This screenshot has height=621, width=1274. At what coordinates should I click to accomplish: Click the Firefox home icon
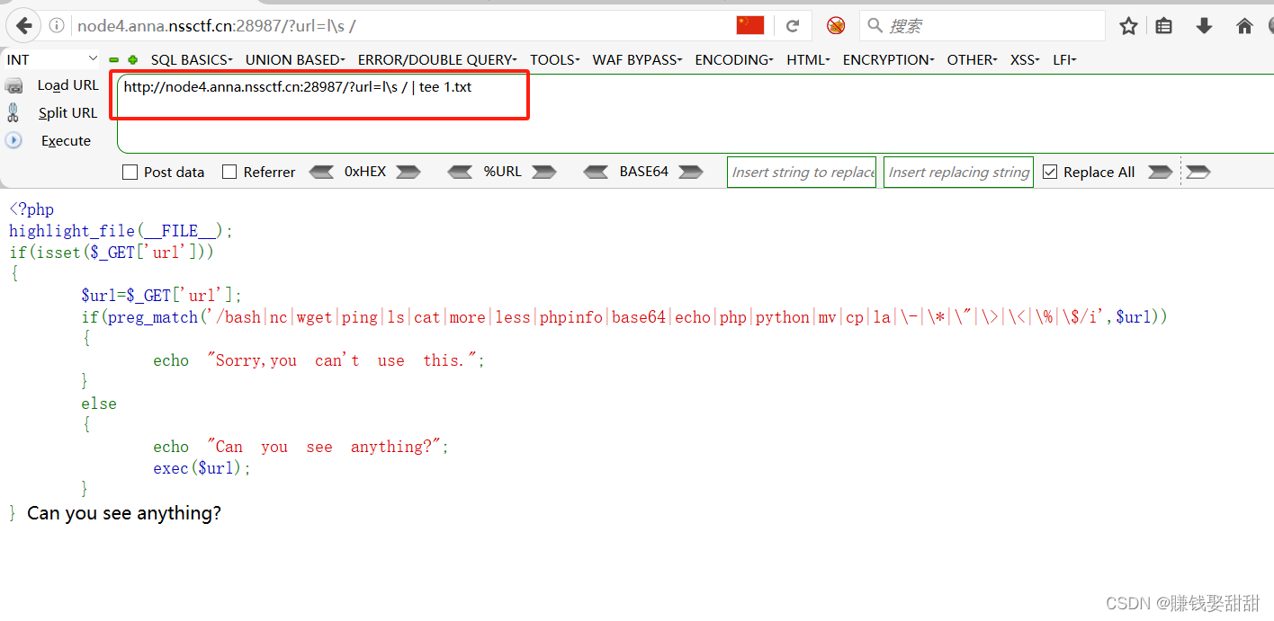tap(1243, 27)
